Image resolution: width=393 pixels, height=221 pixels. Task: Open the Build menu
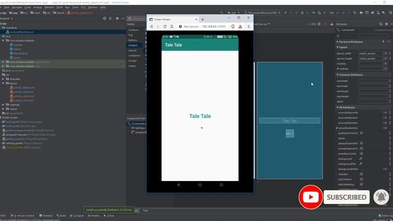point(60,7)
